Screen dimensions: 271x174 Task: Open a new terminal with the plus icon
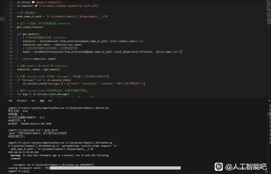pyautogui.click(x=269, y=101)
